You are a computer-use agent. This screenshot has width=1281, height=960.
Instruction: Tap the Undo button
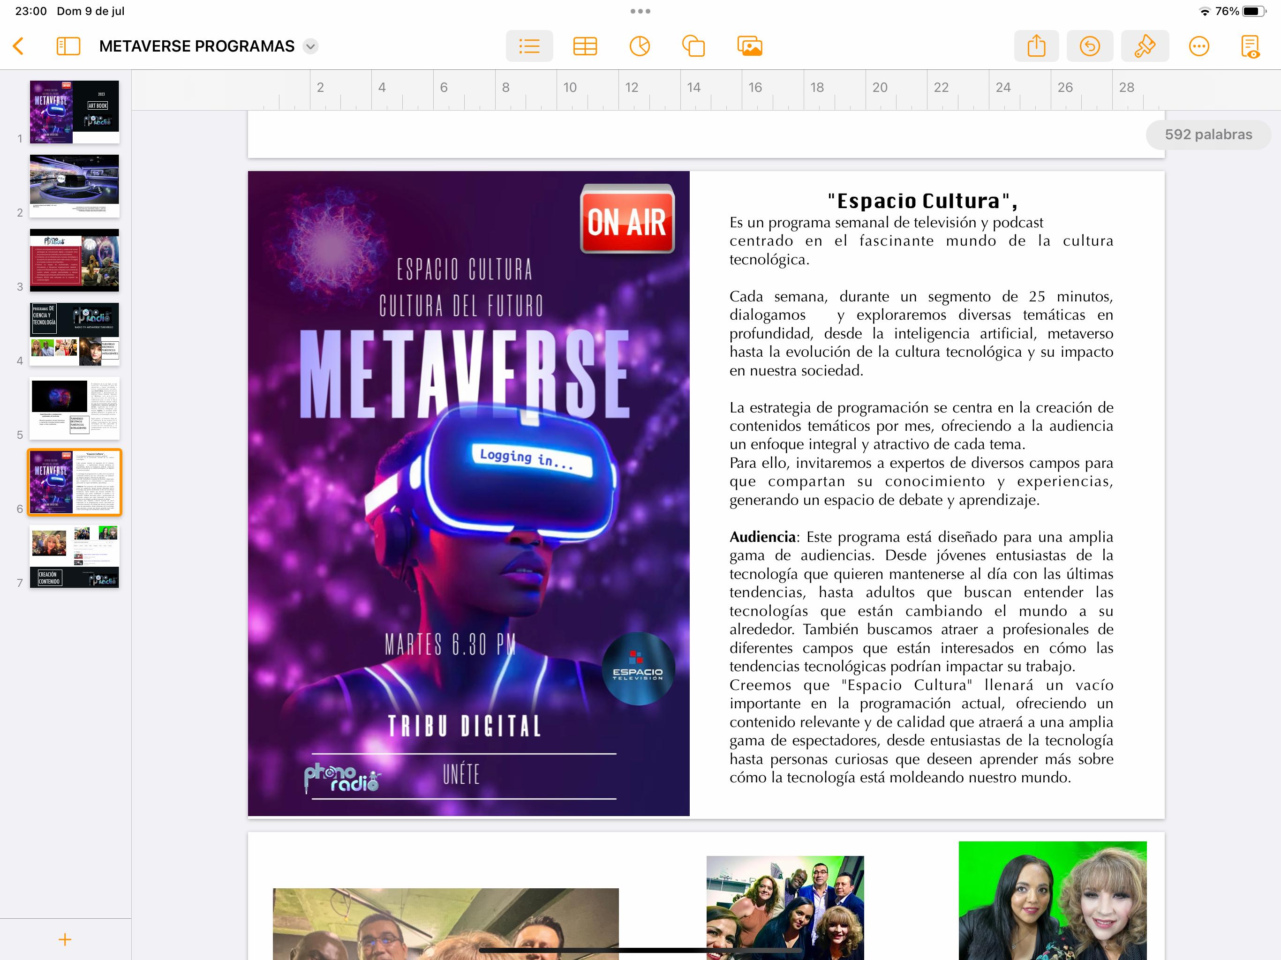tap(1089, 46)
